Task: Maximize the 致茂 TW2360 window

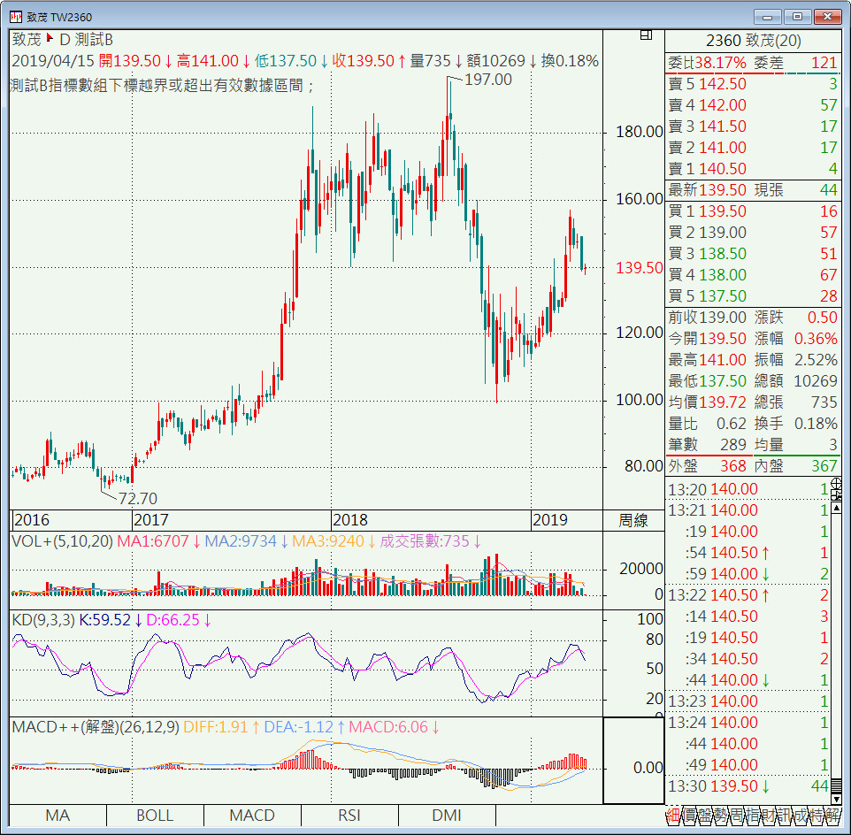Action: coord(798,16)
